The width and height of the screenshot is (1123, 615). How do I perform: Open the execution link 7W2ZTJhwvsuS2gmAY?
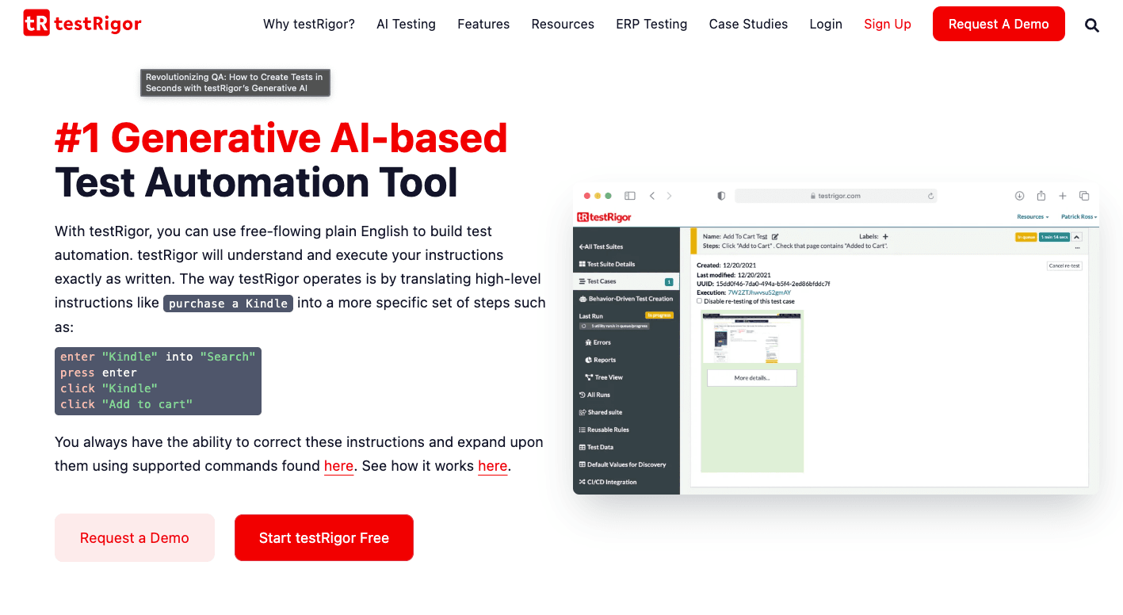(759, 292)
